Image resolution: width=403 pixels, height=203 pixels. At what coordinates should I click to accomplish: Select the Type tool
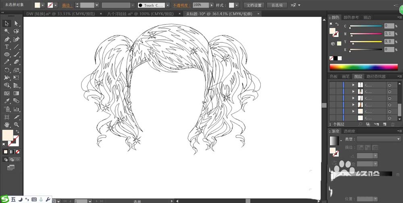click(x=7, y=47)
